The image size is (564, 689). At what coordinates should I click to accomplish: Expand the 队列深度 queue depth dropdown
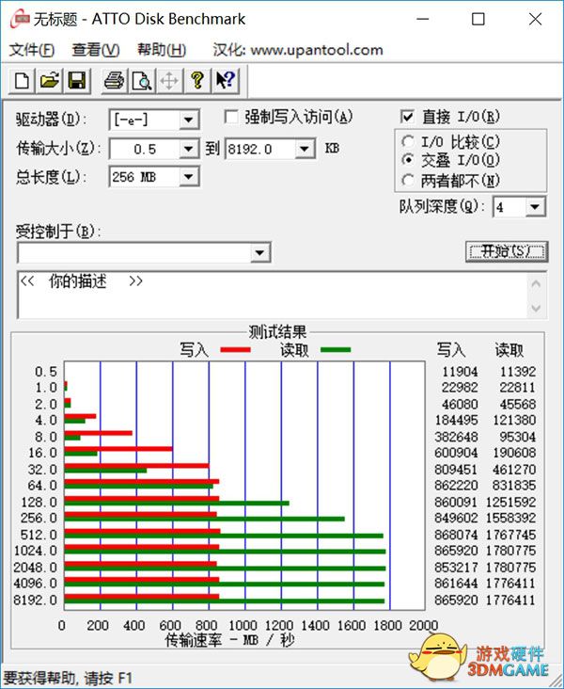pyautogui.click(x=535, y=207)
